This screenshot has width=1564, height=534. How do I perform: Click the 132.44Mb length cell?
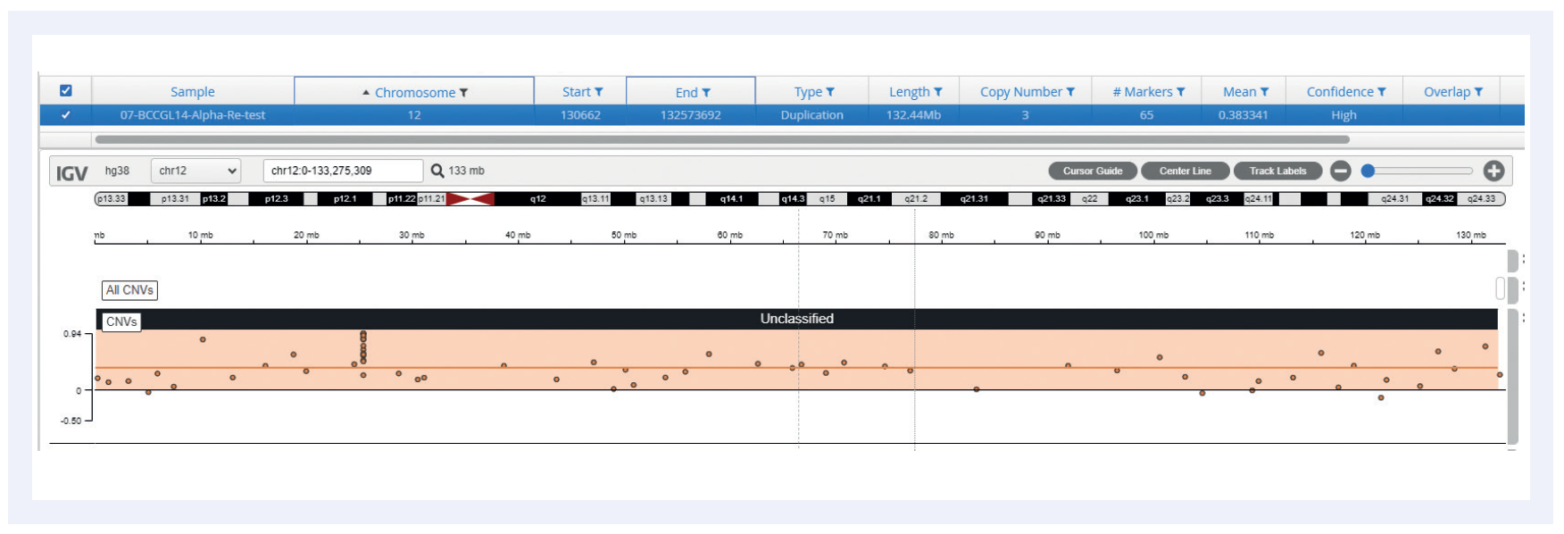point(913,115)
